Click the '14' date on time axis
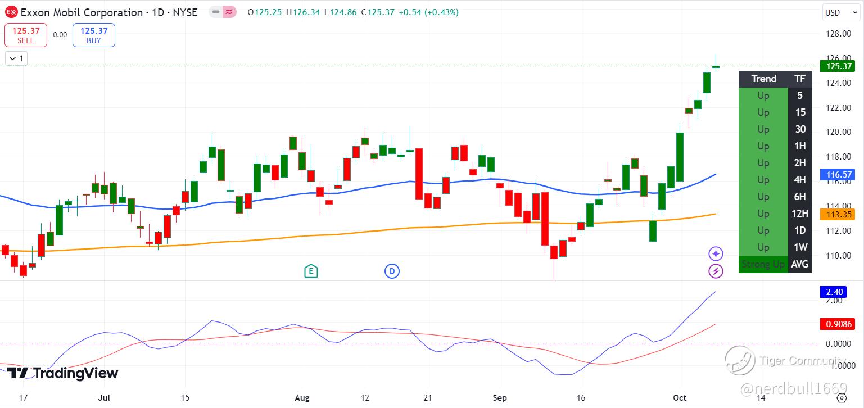 pos(761,398)
